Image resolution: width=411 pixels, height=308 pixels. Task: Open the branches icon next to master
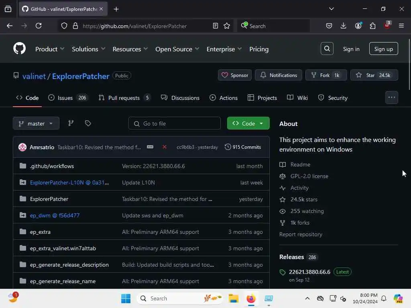click(x=71, y=123)
